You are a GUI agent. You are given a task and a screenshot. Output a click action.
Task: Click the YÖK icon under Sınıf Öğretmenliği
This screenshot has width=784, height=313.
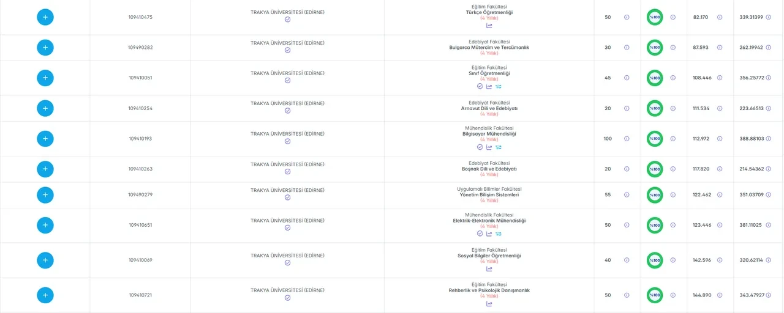click(499, 86)
